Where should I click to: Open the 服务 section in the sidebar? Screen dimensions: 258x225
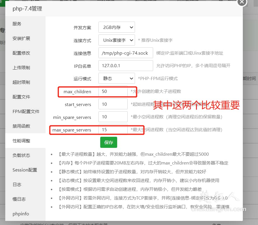pyautogui.click(x=16, y=24)
